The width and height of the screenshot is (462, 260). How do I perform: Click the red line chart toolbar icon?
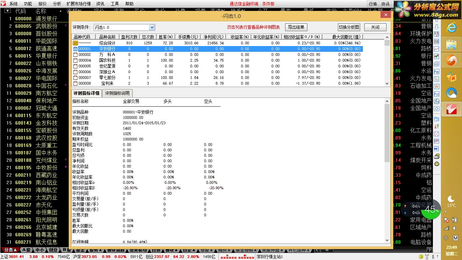[x=437, y=49]
